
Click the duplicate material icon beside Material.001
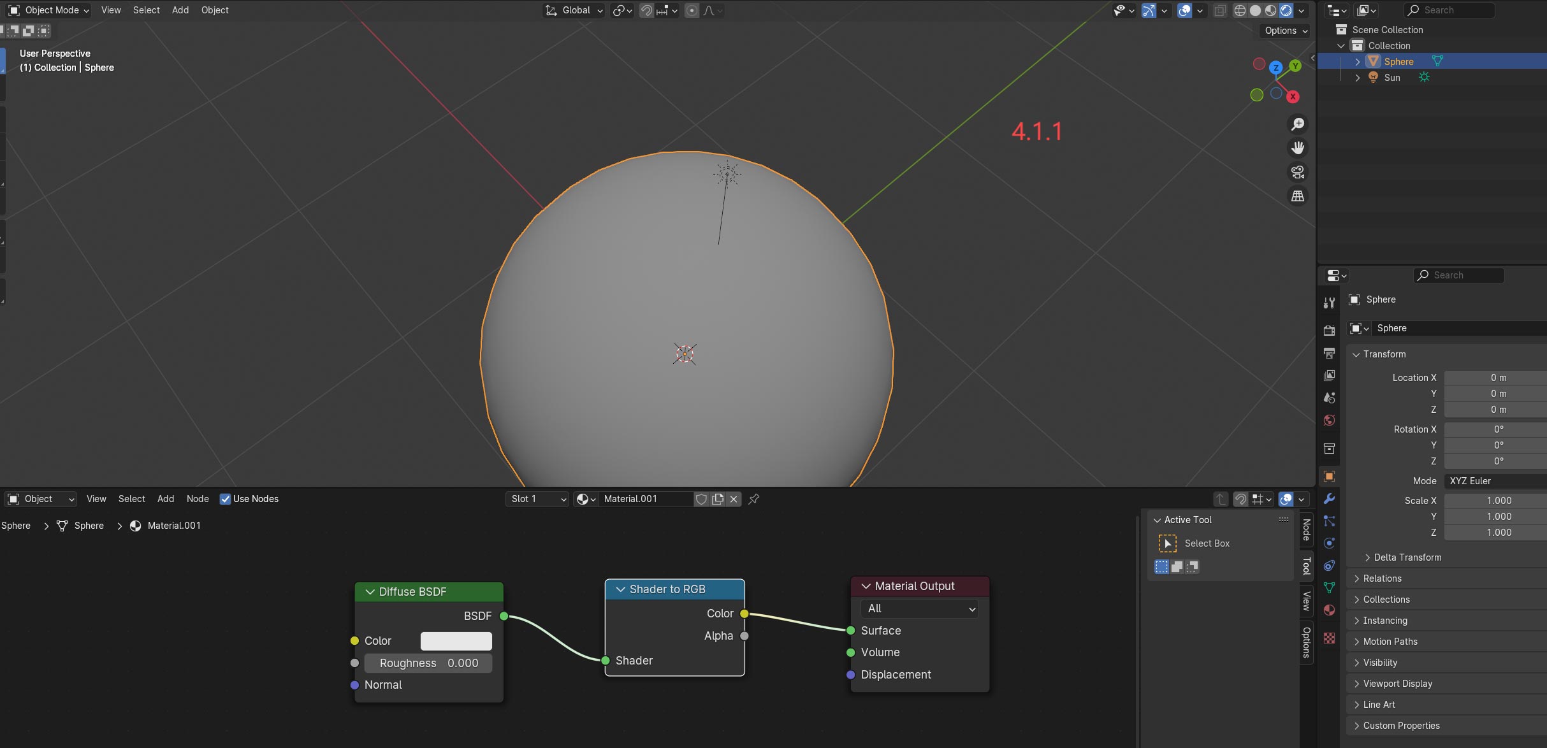pyautogui.click(x=718, y=499)
